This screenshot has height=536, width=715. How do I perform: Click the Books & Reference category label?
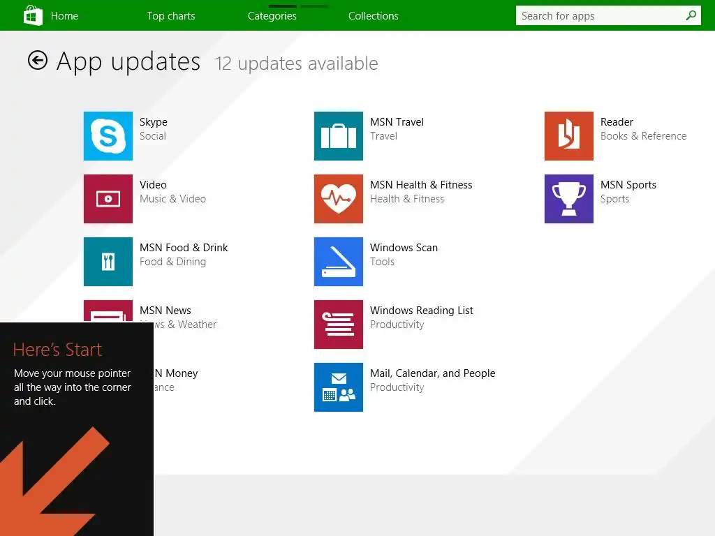pos(643,136)
